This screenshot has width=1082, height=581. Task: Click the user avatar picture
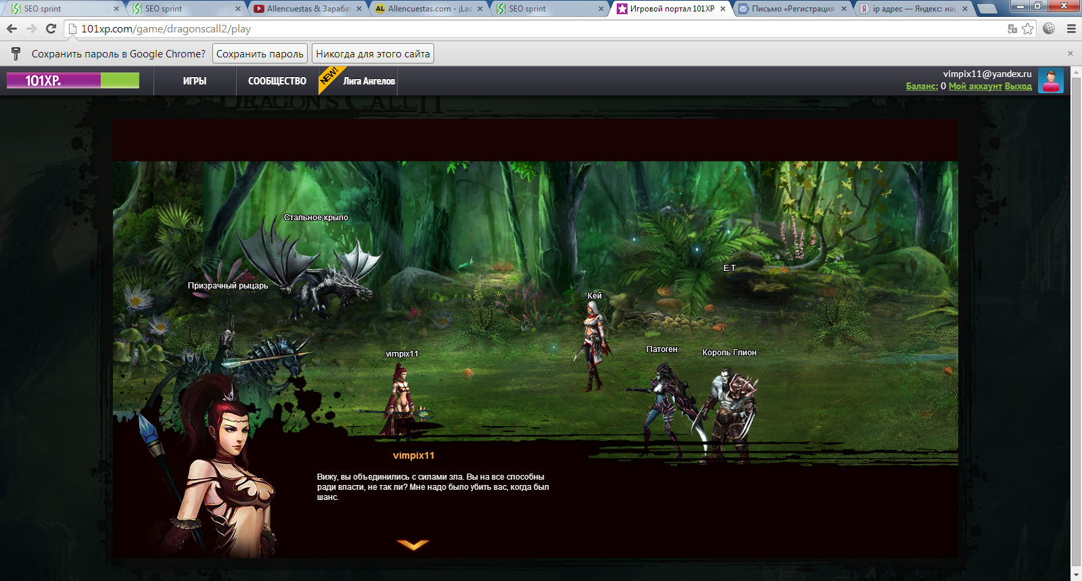coord(1050,80)
